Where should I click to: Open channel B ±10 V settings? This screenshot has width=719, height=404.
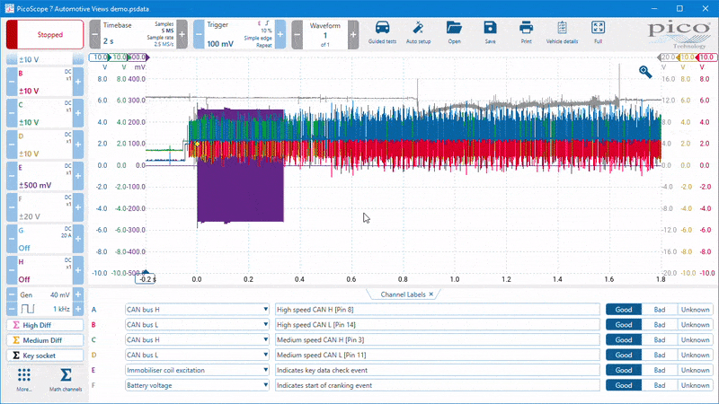45,82
